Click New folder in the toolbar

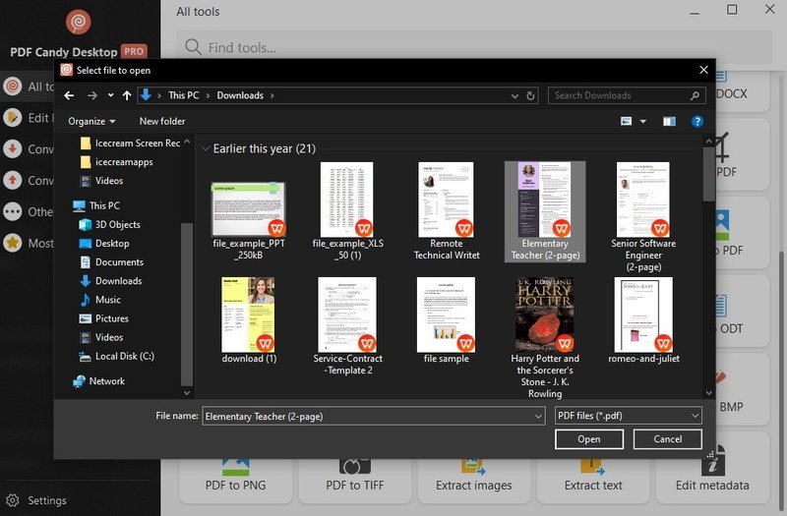(x=162, y=121)
